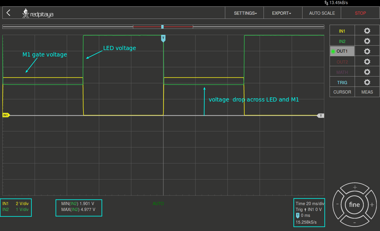Open MATH settings gear
The width and height of the screenshot is (380, 231).
[367, 72]
